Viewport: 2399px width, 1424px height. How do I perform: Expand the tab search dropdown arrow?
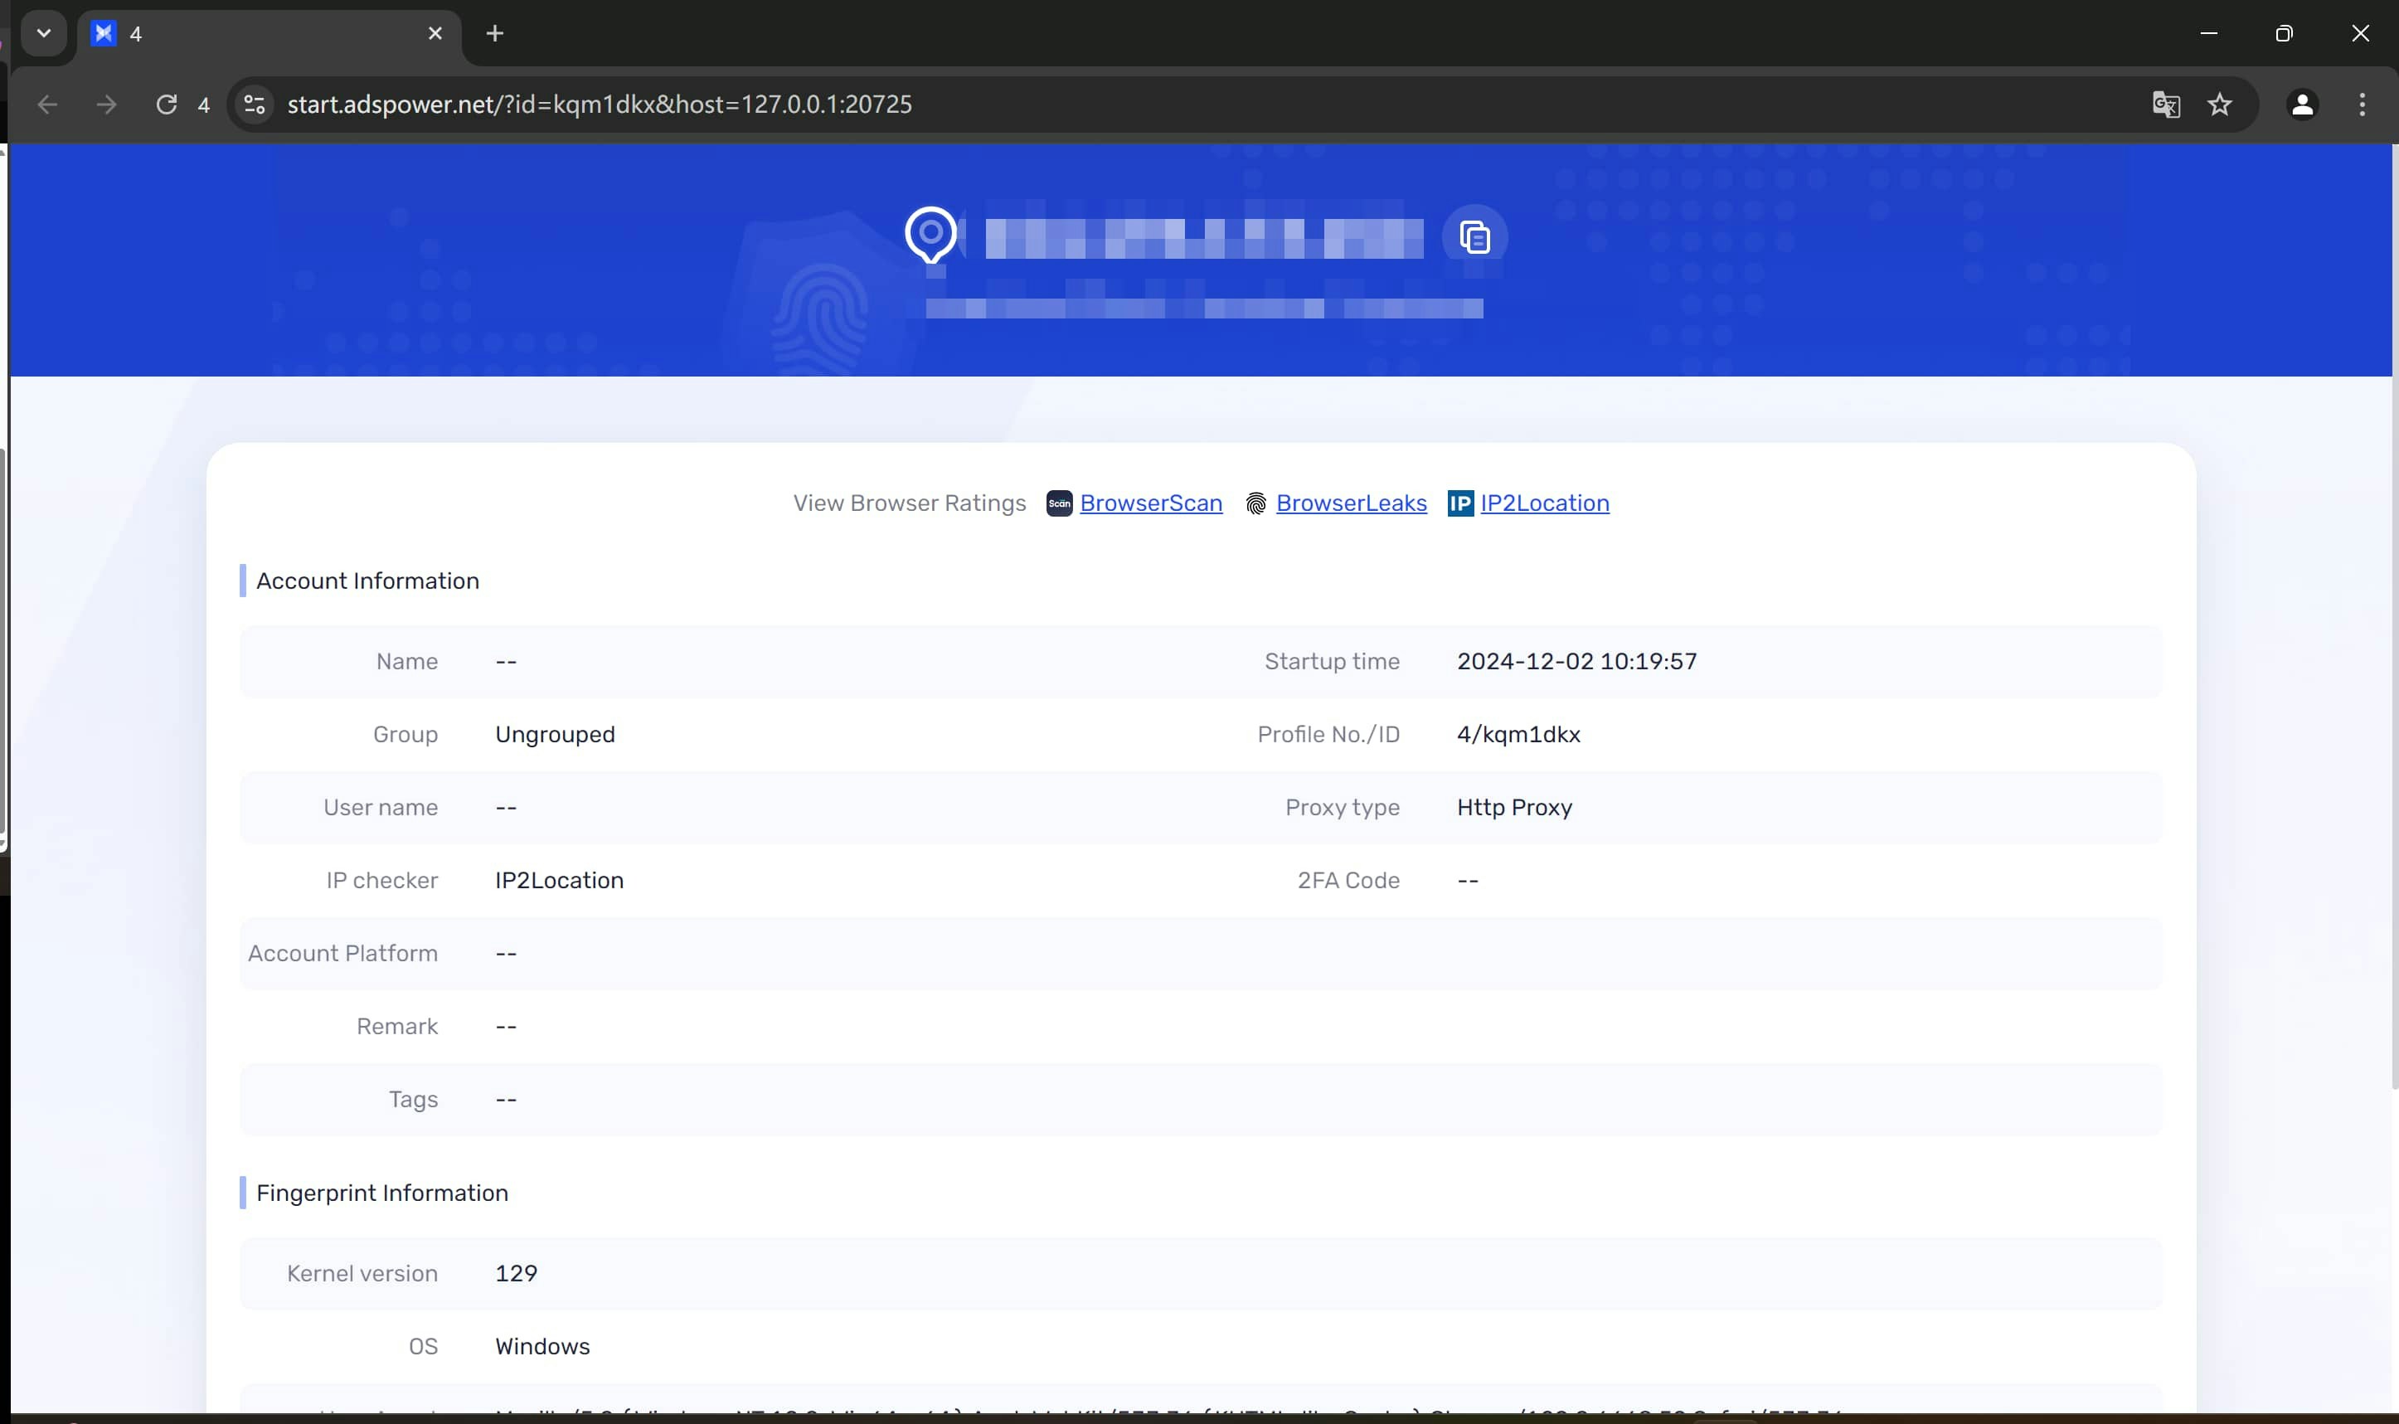tap(43, 33)
